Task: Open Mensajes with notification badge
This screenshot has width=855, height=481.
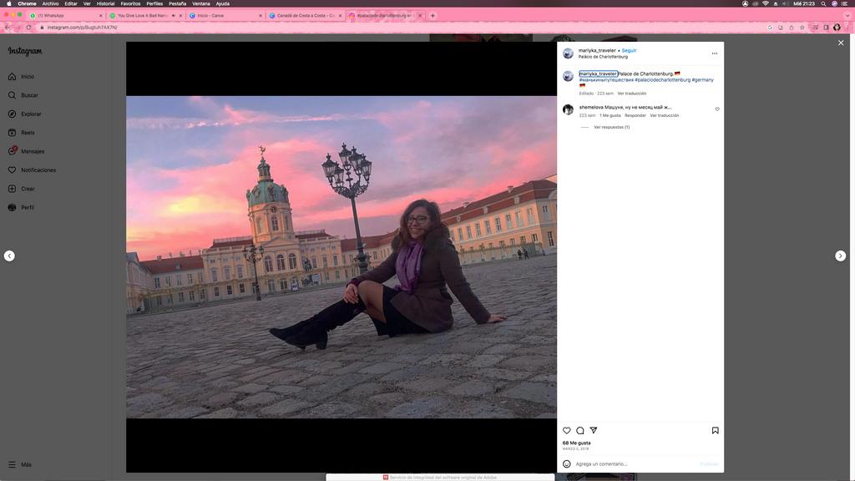Action: [x=27, y=151]
